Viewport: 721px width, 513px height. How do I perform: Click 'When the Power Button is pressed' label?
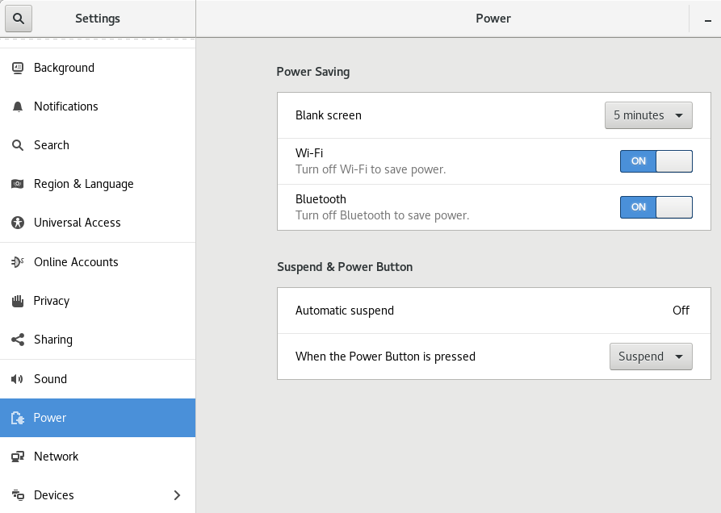tap(385, 357)
